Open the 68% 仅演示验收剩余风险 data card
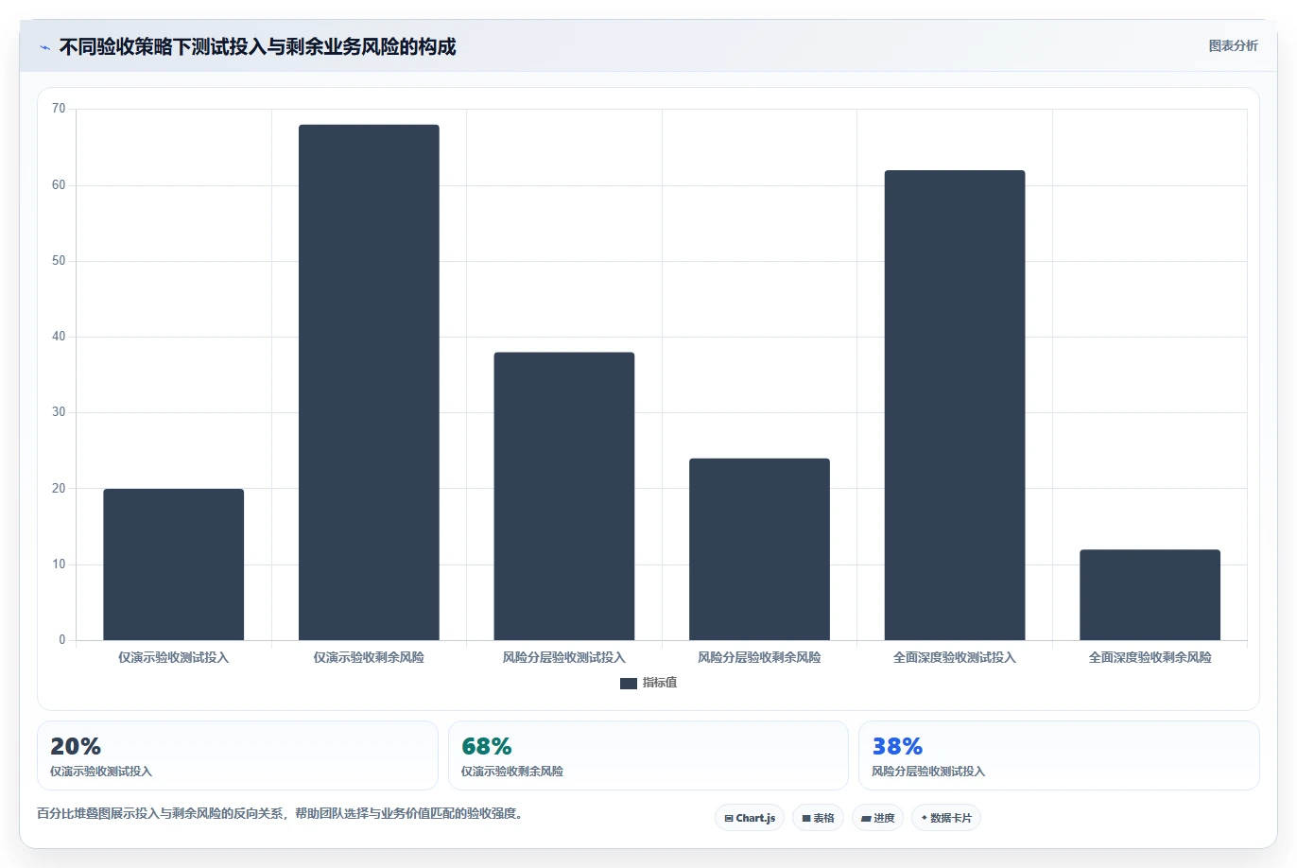Image resolution: width=1297 pixels, height=868 pixels. [x=648, y=755]
